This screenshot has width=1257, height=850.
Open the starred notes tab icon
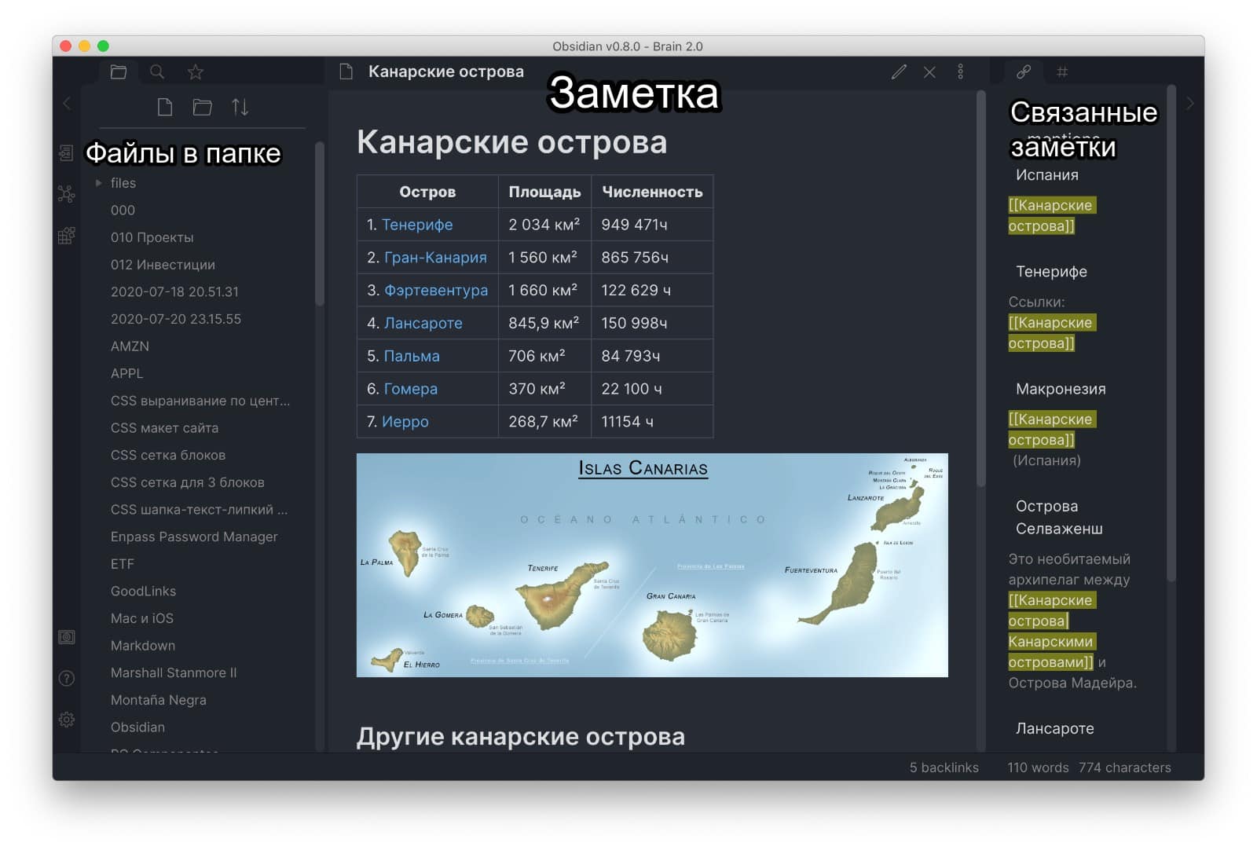[x=196, y=72]
